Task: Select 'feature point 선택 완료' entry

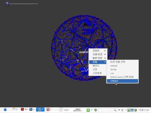Action: tap(122, 77)
